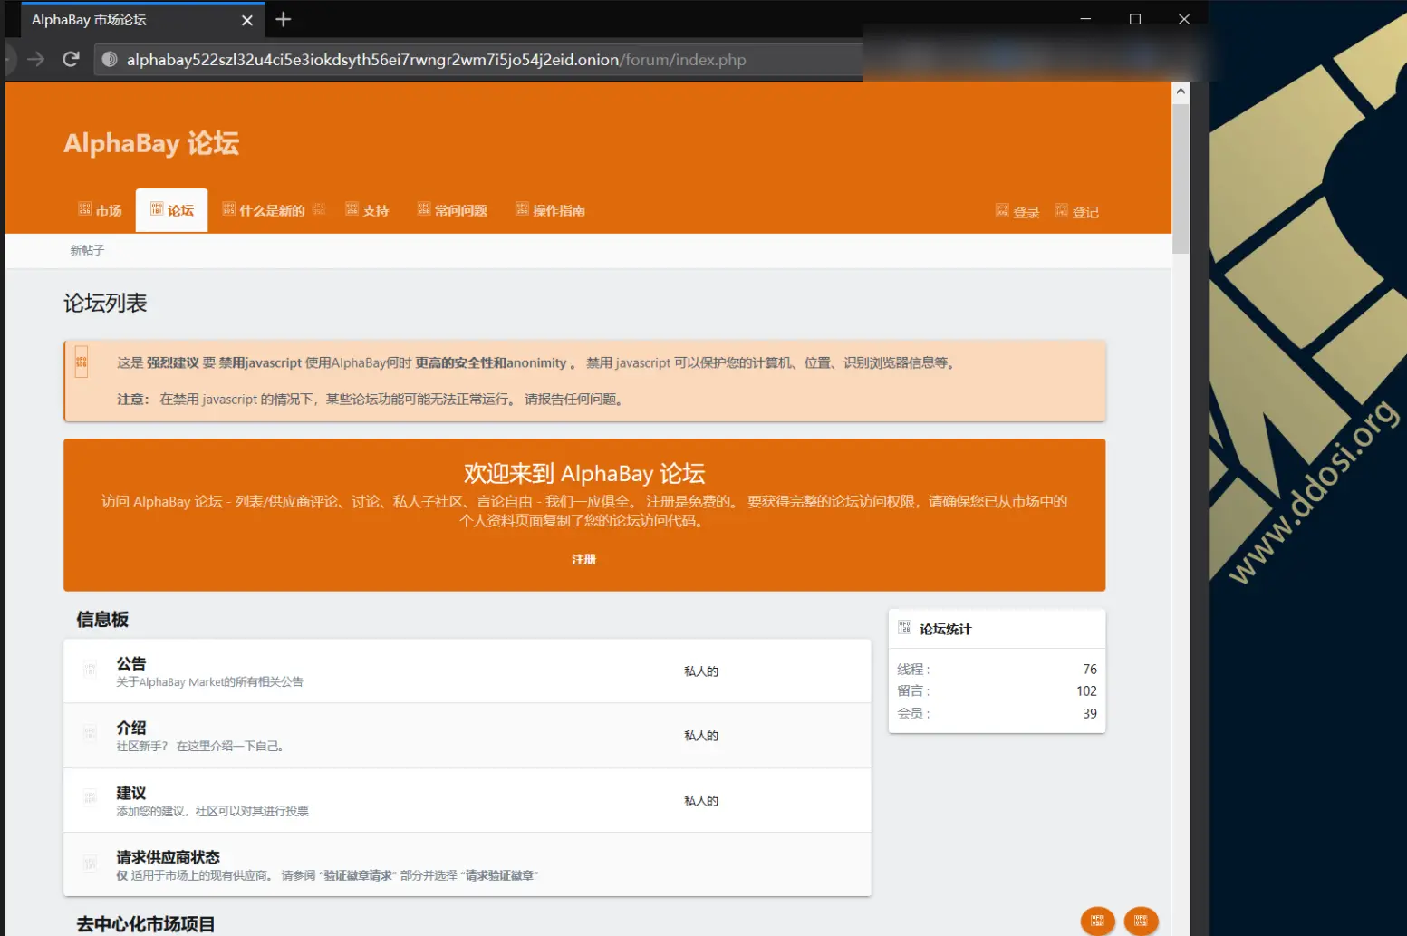Image resolution: width=1407 pixels, height=936 pixels.
Task: Click the 会员 count value 39
Action: [1090, 713]
